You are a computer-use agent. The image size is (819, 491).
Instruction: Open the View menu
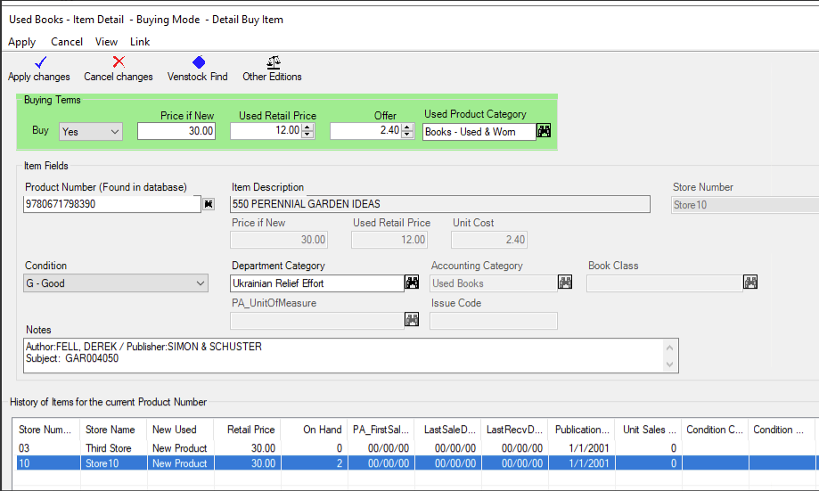(x=106, y=42)
